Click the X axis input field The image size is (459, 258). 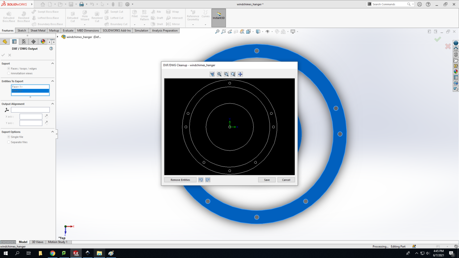coord(31,117)
